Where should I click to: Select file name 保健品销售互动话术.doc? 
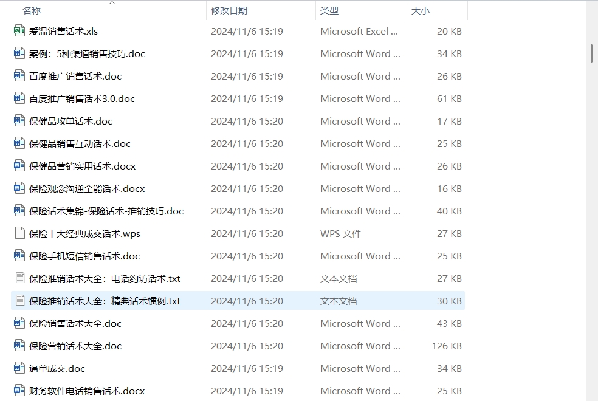(x=80, y=144)
